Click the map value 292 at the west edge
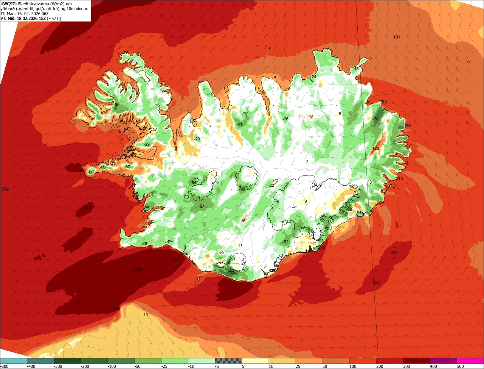The height and width of the screenshot is (369, 484). (x=5, y=189)
